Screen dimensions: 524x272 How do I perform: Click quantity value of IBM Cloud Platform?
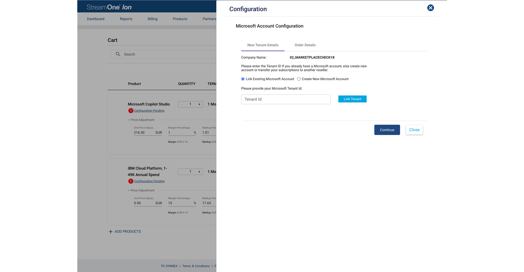pyautogui.click(x=190, y=172)
